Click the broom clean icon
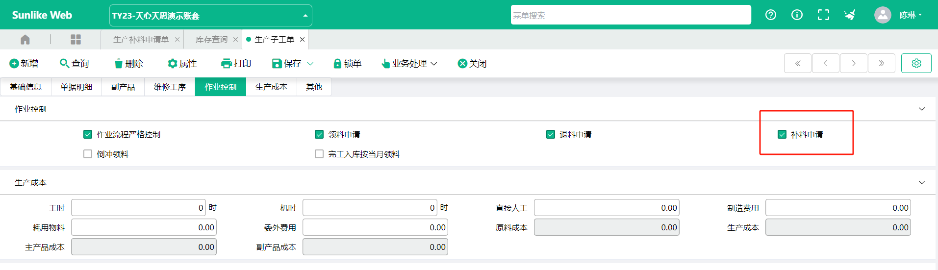Screen dimensions: 938x270 click(x=850, y=15)
